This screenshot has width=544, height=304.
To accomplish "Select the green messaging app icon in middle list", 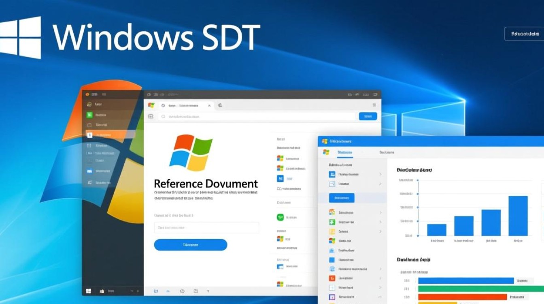I will [x=279, y=217].
